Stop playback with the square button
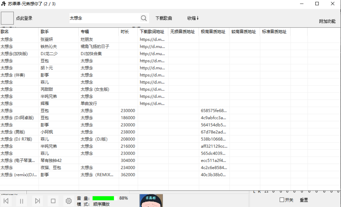The image size is (341, 207). (x=53, y=201)
